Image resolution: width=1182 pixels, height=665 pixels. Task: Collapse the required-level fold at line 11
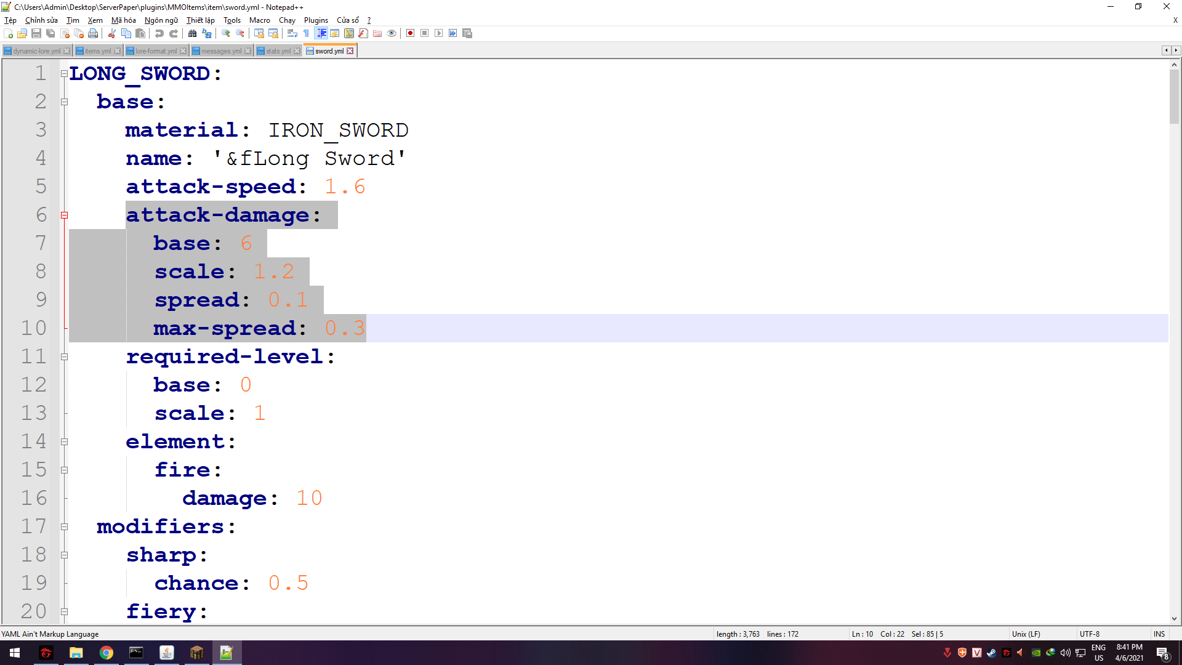(x=64, y=357)
